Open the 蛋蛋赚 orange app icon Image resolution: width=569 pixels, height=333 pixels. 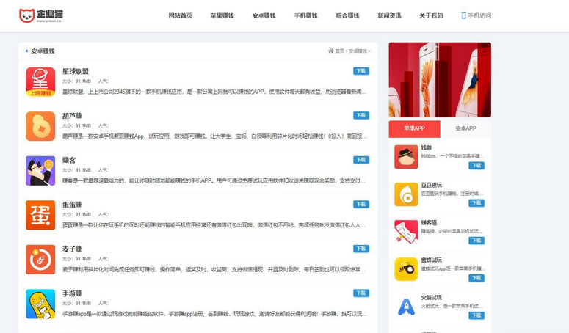coord(40,215)
